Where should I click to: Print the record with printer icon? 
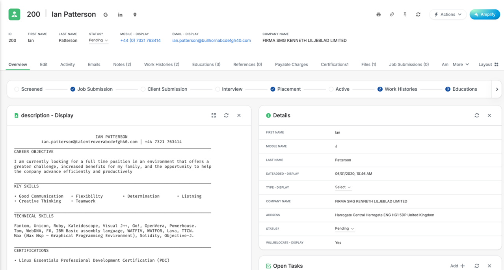tap(379, 15)
